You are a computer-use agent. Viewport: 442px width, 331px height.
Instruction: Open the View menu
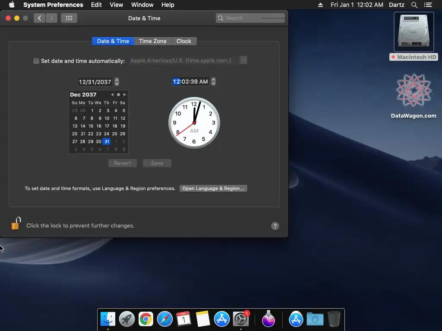[x=117, y=5]
